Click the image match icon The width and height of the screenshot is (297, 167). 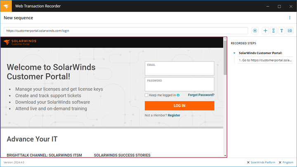tap(290, 31)
